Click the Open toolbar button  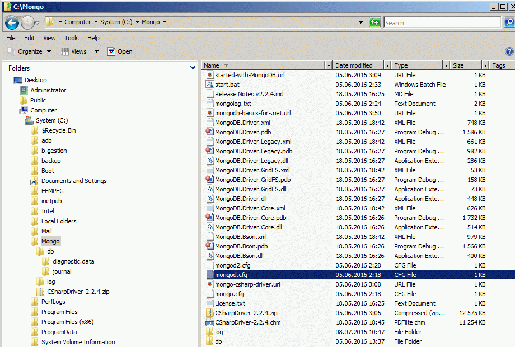[x=120, y=51]
